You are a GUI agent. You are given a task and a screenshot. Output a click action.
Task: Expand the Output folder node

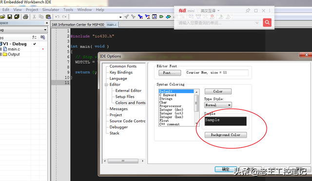1,54
